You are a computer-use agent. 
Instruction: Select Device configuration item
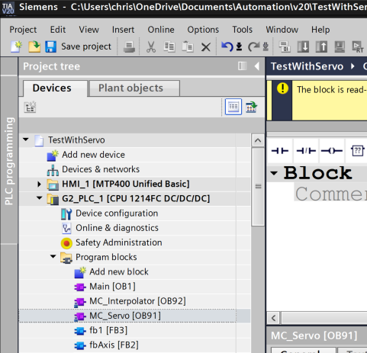point(117,213)
